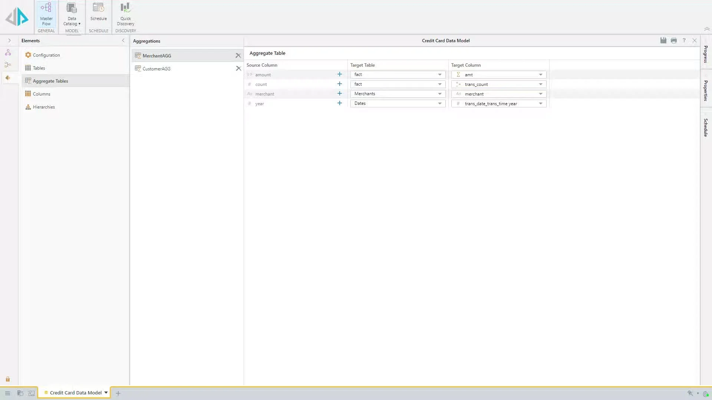Viewport: 712px width, 400px height.
Task: Print the data model
Action: pos(673,40)
